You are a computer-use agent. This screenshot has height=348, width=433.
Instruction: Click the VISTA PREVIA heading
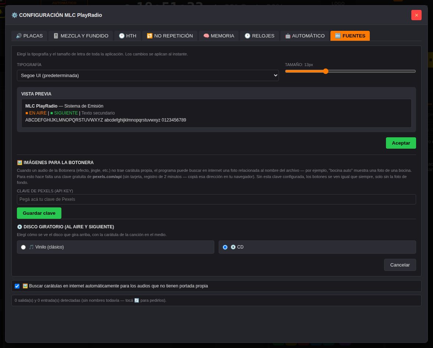click(x=36, y=94)
